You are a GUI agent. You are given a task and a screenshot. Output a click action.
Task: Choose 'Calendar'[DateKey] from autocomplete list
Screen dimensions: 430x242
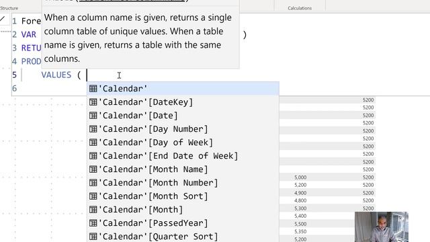coord(183,102)
